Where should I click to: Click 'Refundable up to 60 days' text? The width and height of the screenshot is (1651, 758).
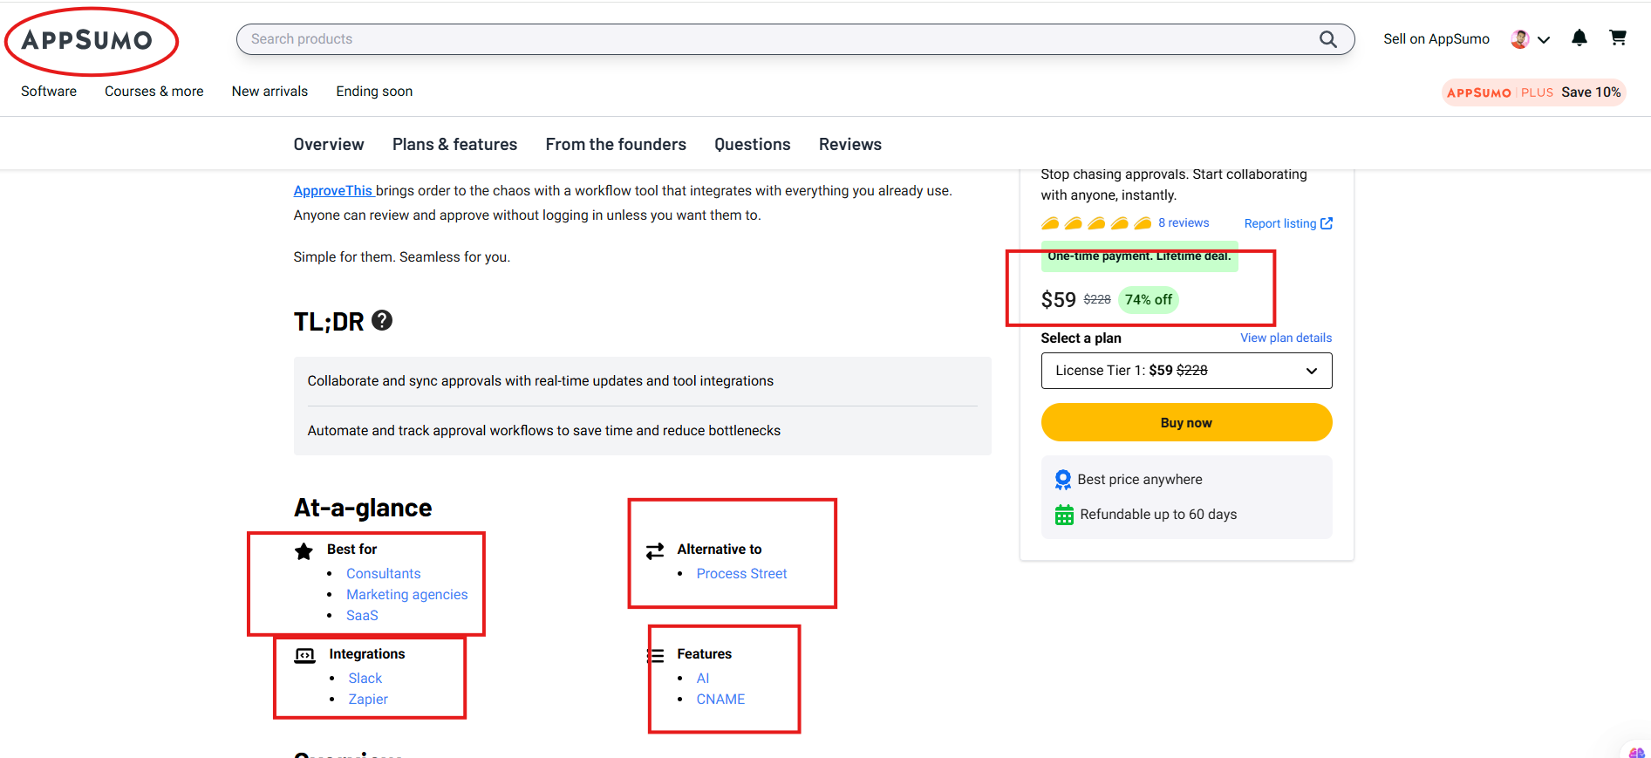[x=1158, y=515]
